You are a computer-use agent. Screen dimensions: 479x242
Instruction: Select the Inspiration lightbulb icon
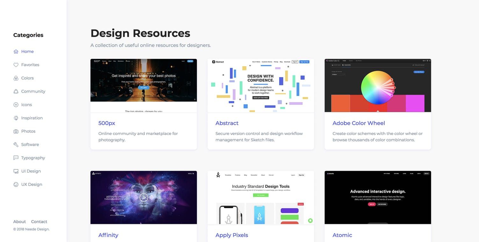[x=16, y=118]
